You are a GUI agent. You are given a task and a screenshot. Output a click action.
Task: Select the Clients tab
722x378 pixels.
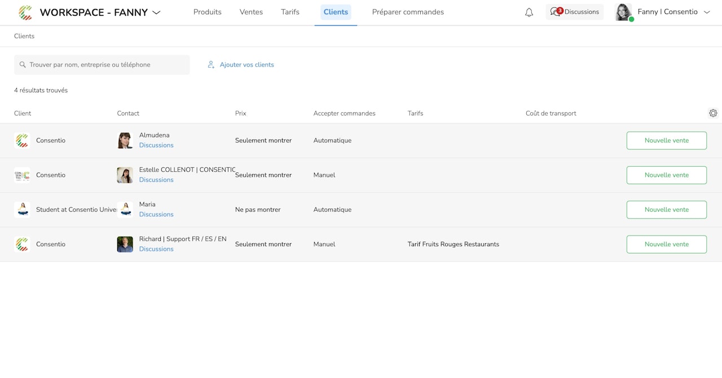tap(336, 12)
